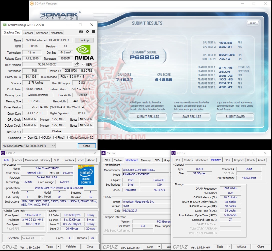Click the bus interface question mark icon
This screenshot has height=251, width=272.
[93, 77]
